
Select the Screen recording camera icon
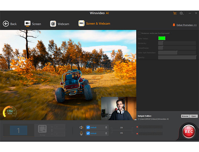point(27,23)
